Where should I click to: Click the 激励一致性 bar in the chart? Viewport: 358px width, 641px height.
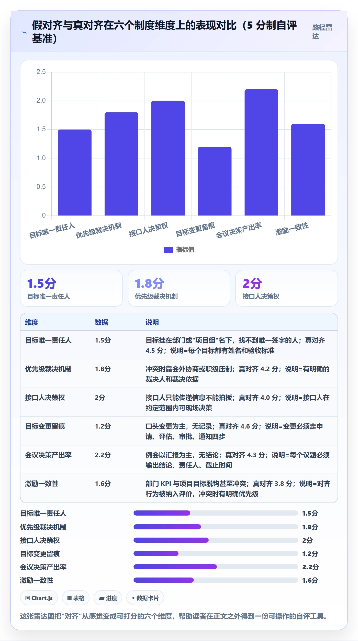coord(308,170)
